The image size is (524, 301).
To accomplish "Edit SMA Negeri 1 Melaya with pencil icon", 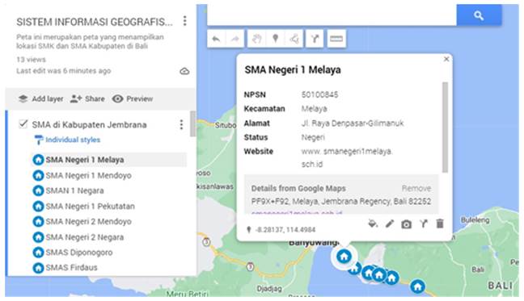I will tap(389, 224).
